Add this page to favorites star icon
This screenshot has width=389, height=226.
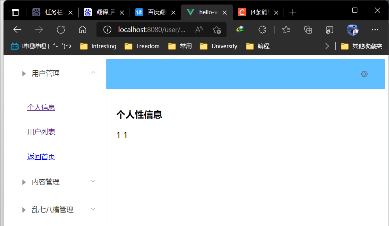coord(217,30)
